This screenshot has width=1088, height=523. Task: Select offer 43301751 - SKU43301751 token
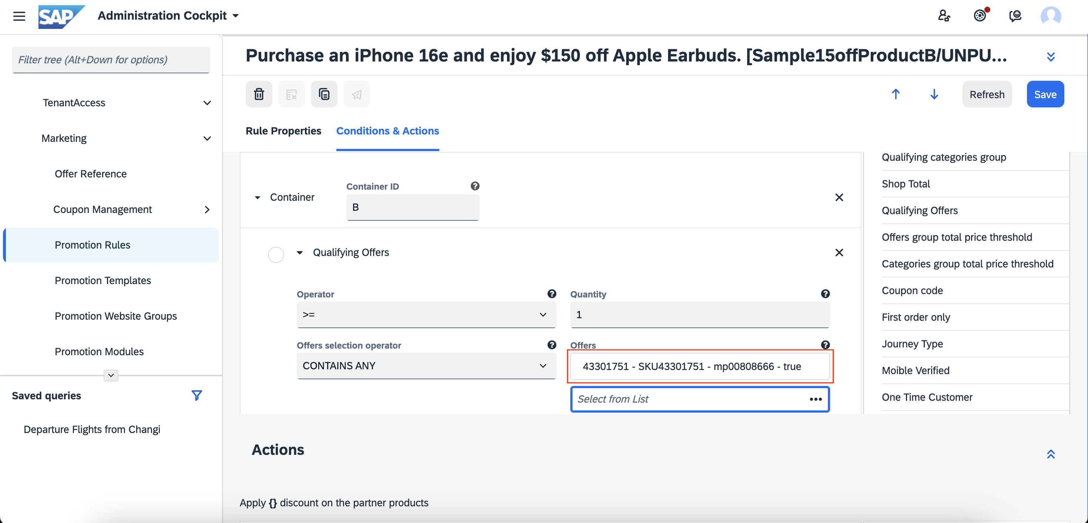(700, 366)
